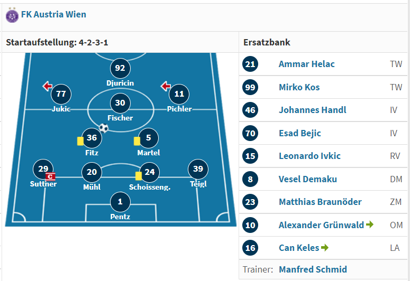Click player circle number 11 Pichler
This screenshot has width=410, height=281.
(x=179, y=94)
